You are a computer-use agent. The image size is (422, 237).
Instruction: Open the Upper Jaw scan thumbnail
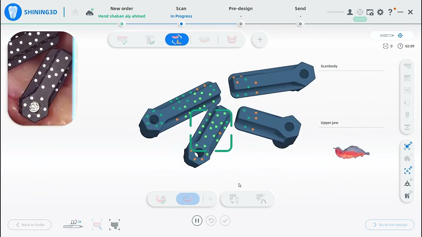(x=351, y=153)
